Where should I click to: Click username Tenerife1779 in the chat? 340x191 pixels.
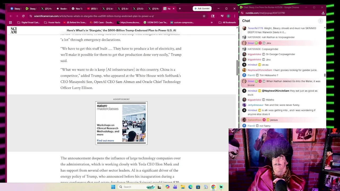(255, 28)
